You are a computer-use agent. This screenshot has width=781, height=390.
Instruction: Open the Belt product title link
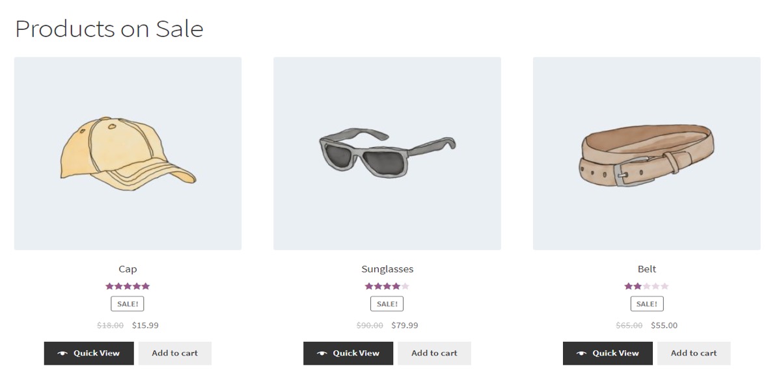[x=647, y=269]
